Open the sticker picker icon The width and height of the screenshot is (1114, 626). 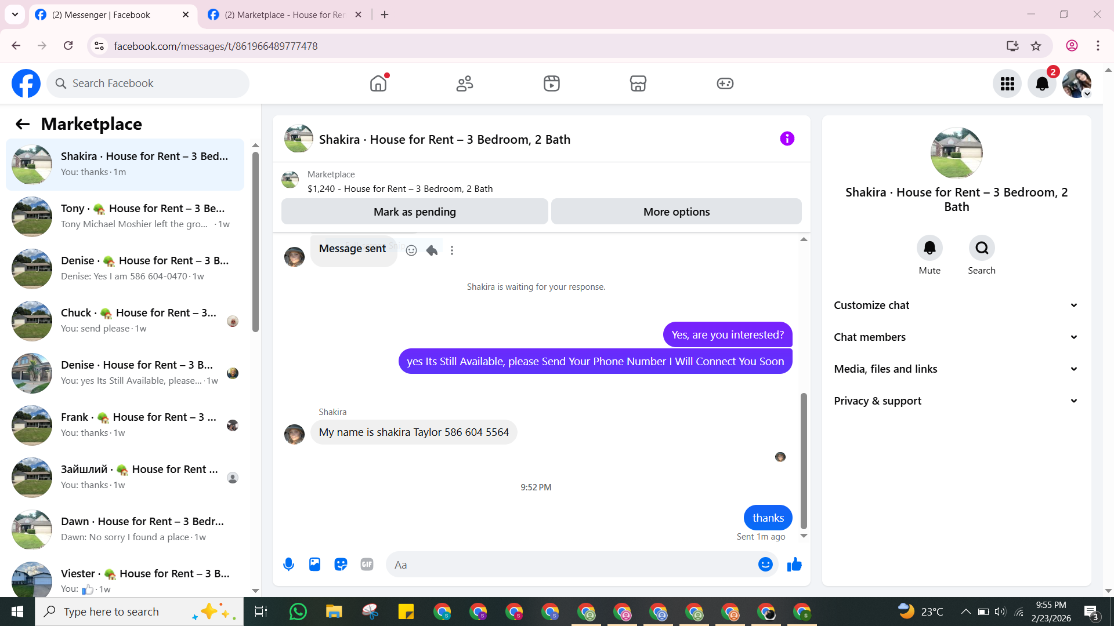341,565
